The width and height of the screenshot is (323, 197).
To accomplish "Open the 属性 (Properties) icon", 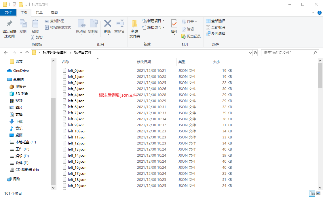I will coord(174,27).
